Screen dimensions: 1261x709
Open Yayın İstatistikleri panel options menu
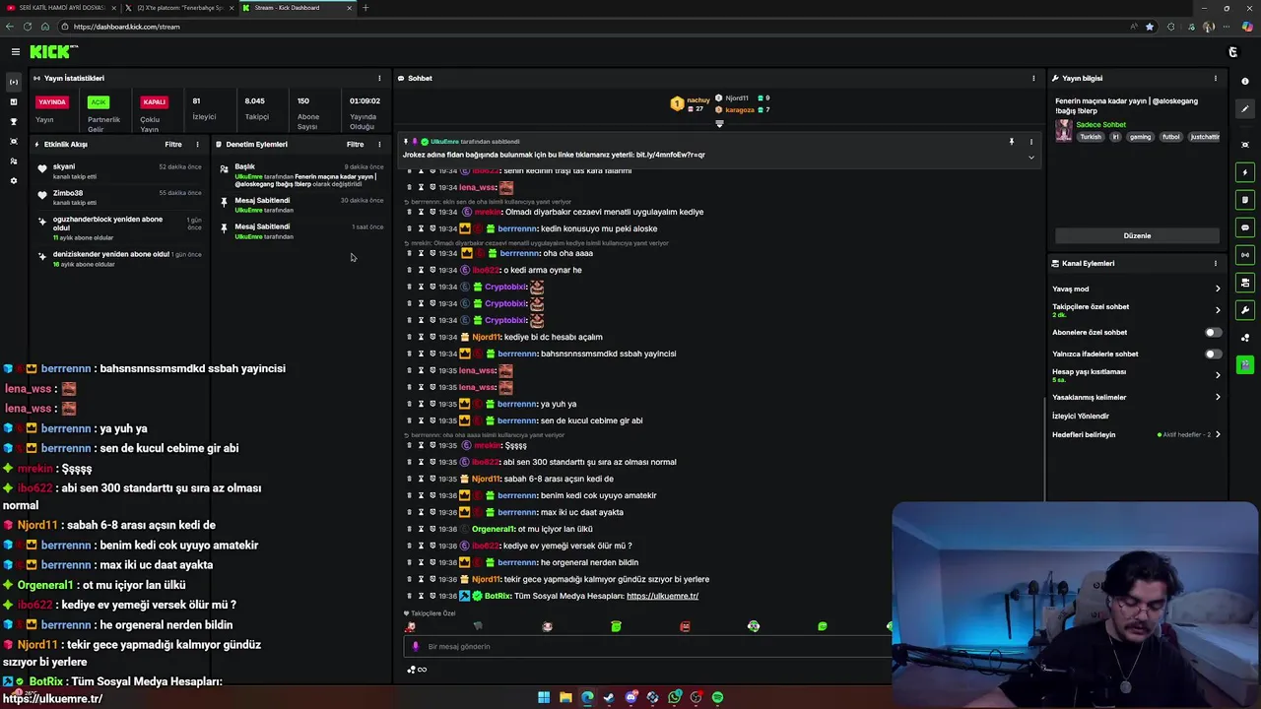click(x=379, y=79)
